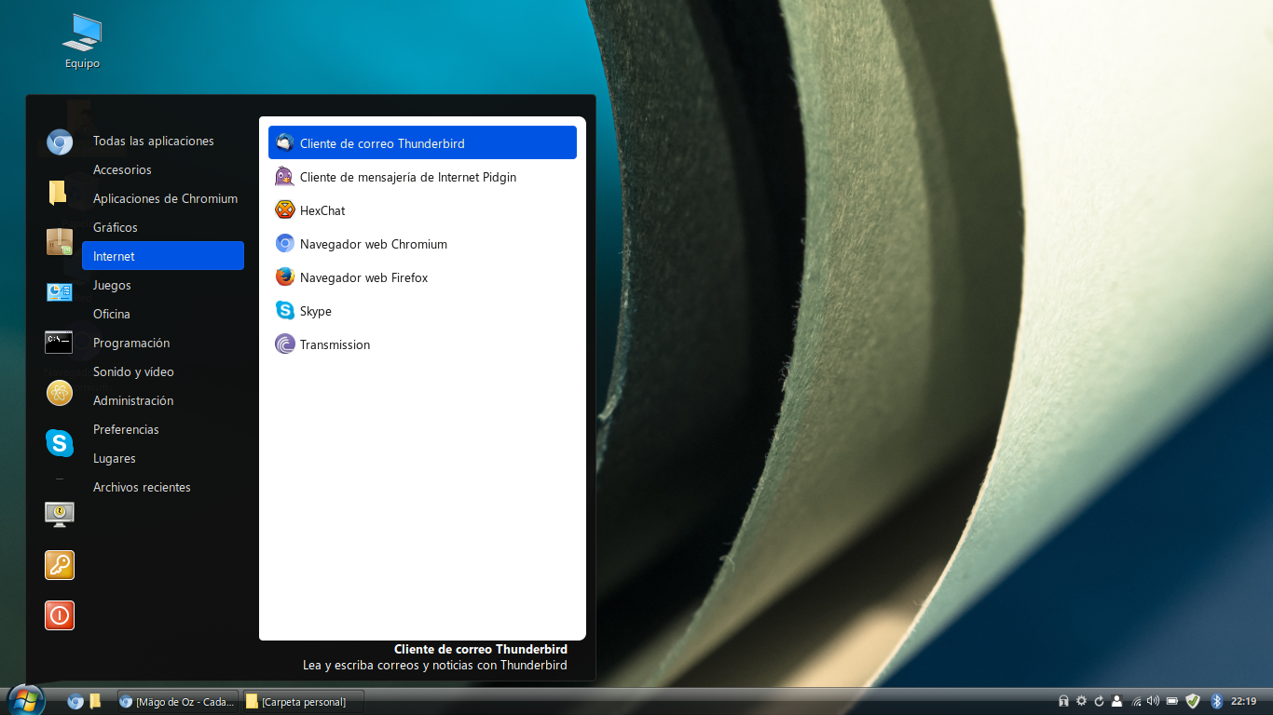Viewport: 1273px width, 715px height.
Task: Click the HexChat orange icon
Action: click(285, 210)
